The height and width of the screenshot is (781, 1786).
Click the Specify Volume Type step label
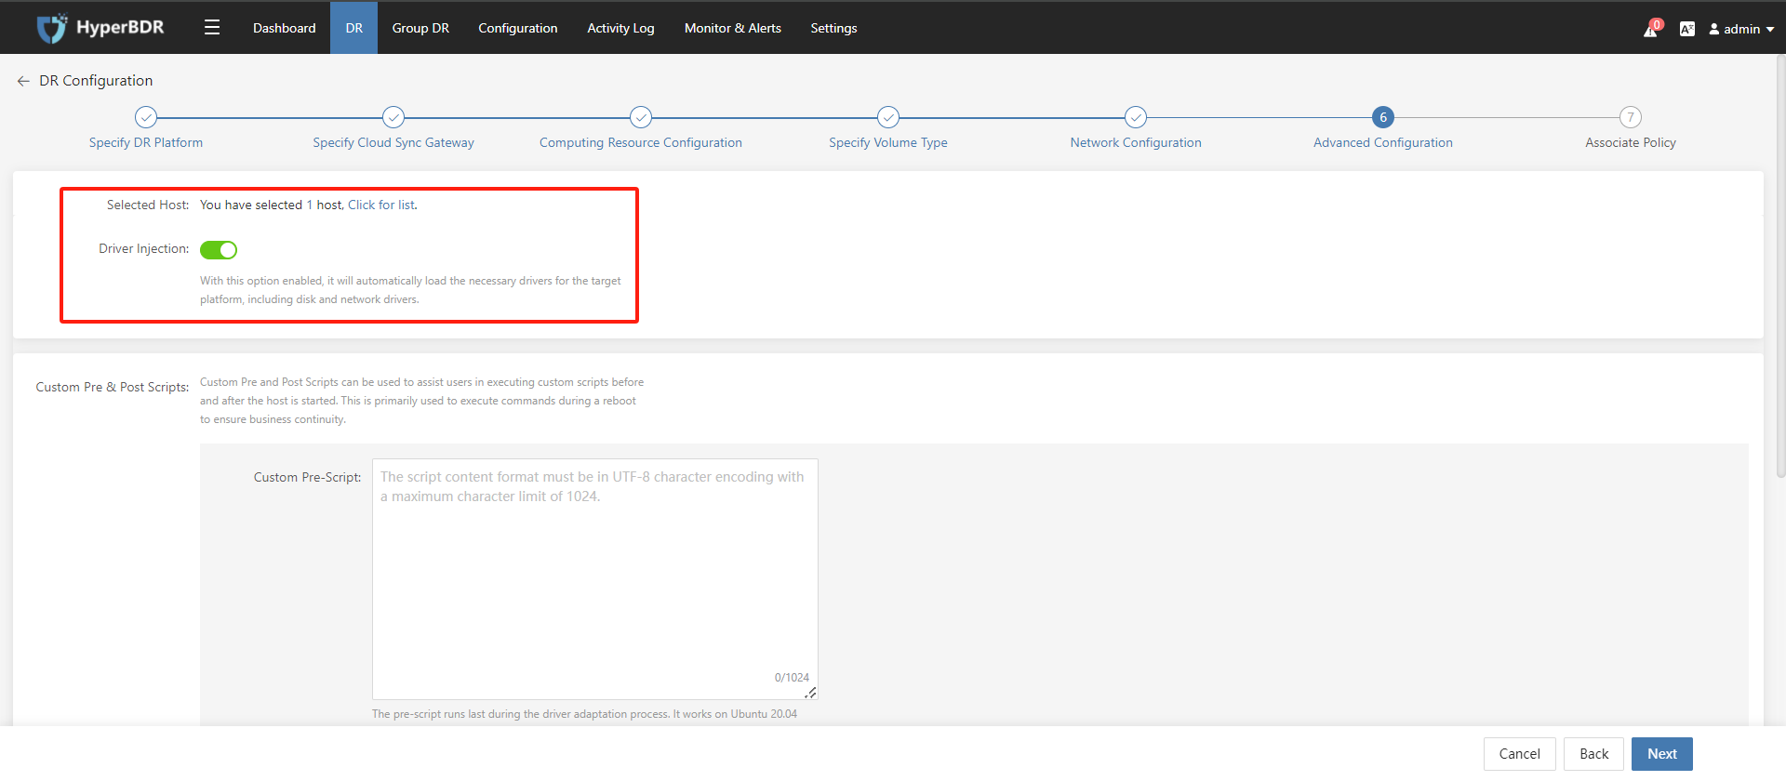888,142
